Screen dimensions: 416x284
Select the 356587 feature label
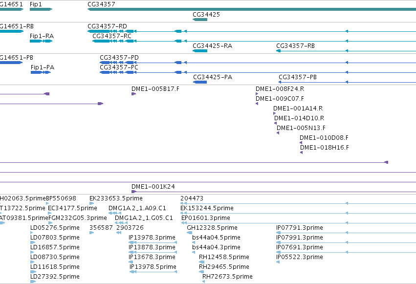pos(101,228)
